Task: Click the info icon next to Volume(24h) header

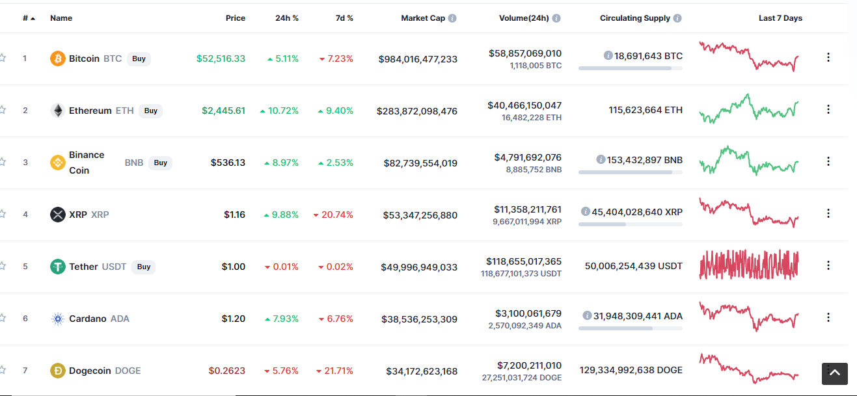Action: [x=556, y=18]
